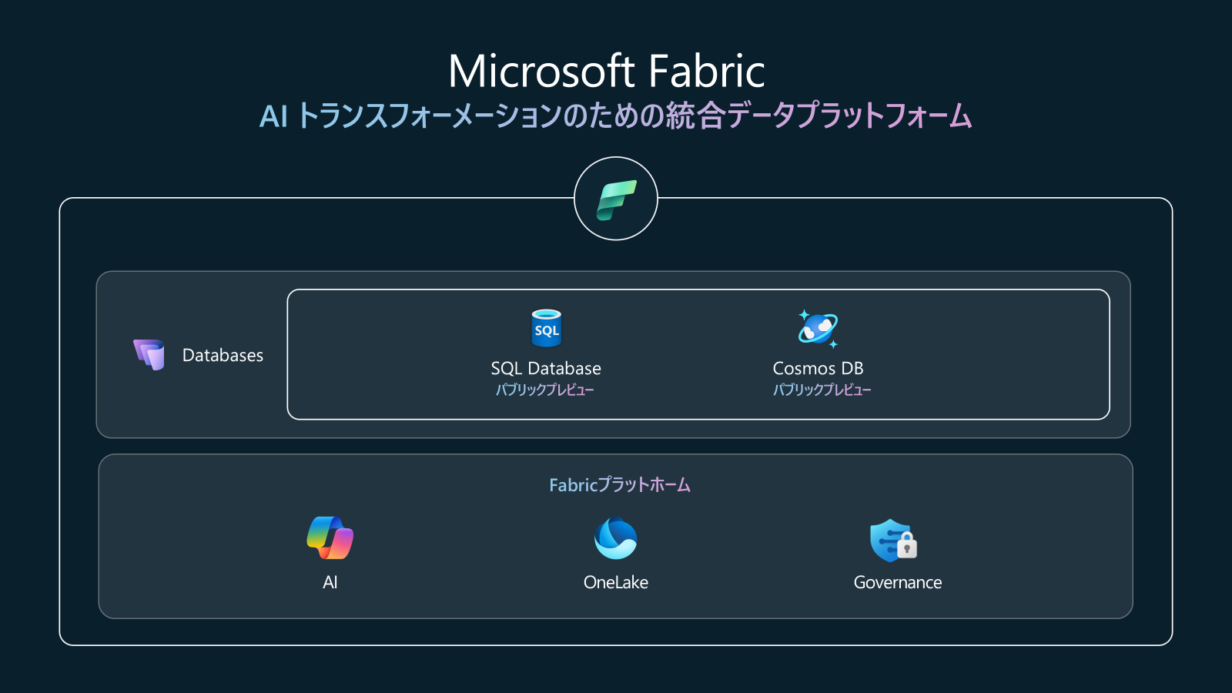Click the Governance shield lock icon
The width and height of the screenshot is (1232, 693).
[x=893, y=540]
